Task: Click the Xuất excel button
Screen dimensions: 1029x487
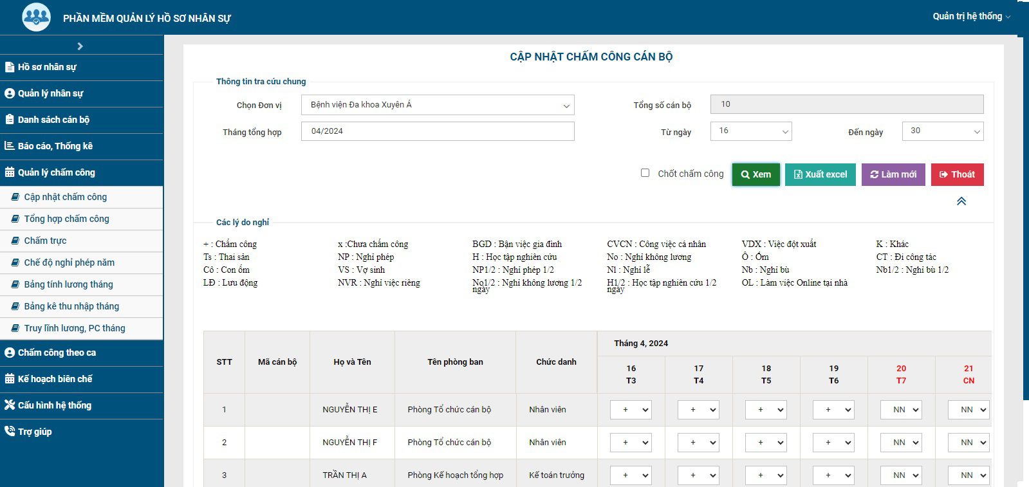Action: coord(820,174)
